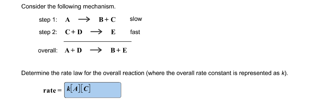Click the overall reaction arrow
The width and height of the screenshot is (310, 112).
tap(96, 51)
